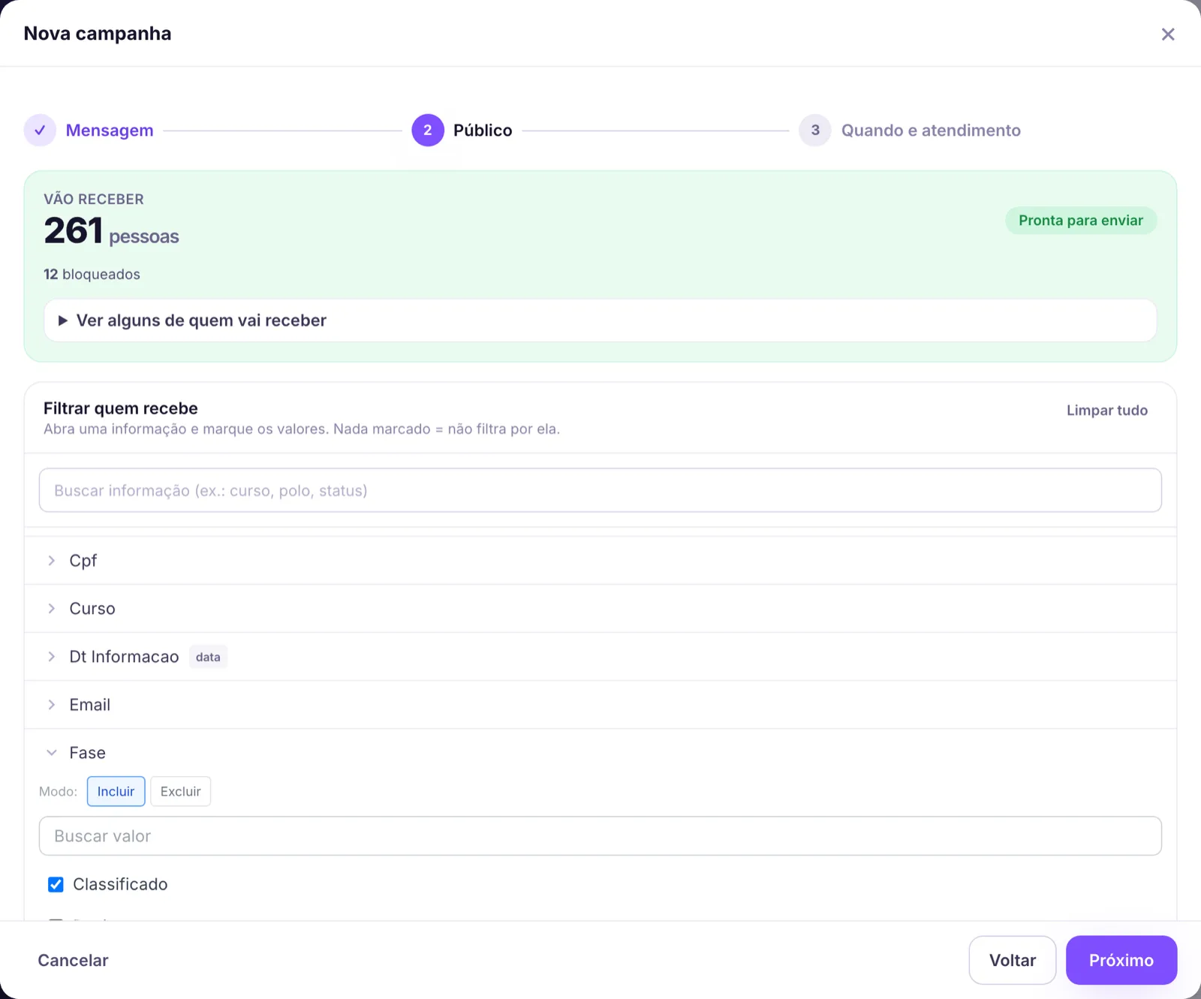Go back to the Mensagem step
Viewport: 1201px width, 999px height.
(110, 131)
